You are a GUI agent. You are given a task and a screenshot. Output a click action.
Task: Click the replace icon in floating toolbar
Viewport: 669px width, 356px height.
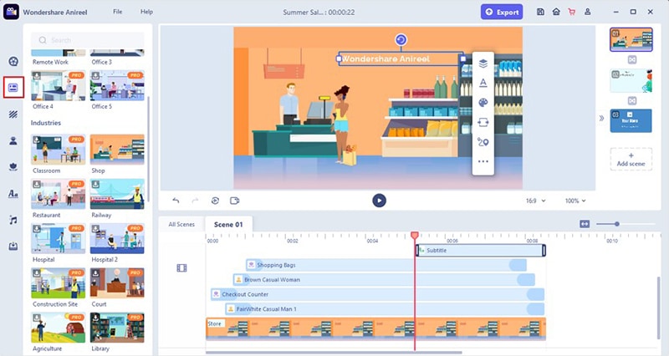pyautogui.click(x=483, y=122)
